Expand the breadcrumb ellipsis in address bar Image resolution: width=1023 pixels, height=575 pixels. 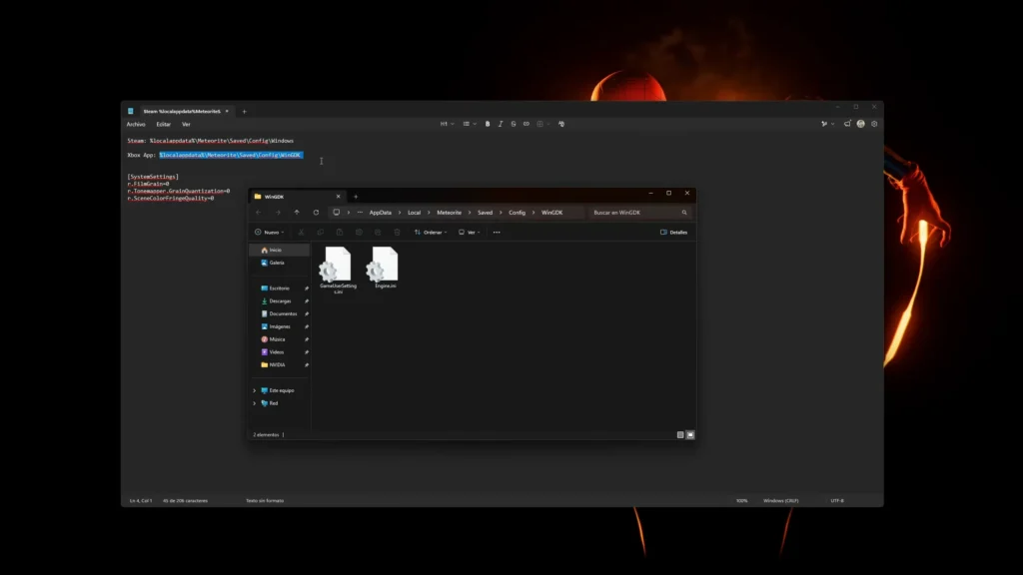(360, 213)
